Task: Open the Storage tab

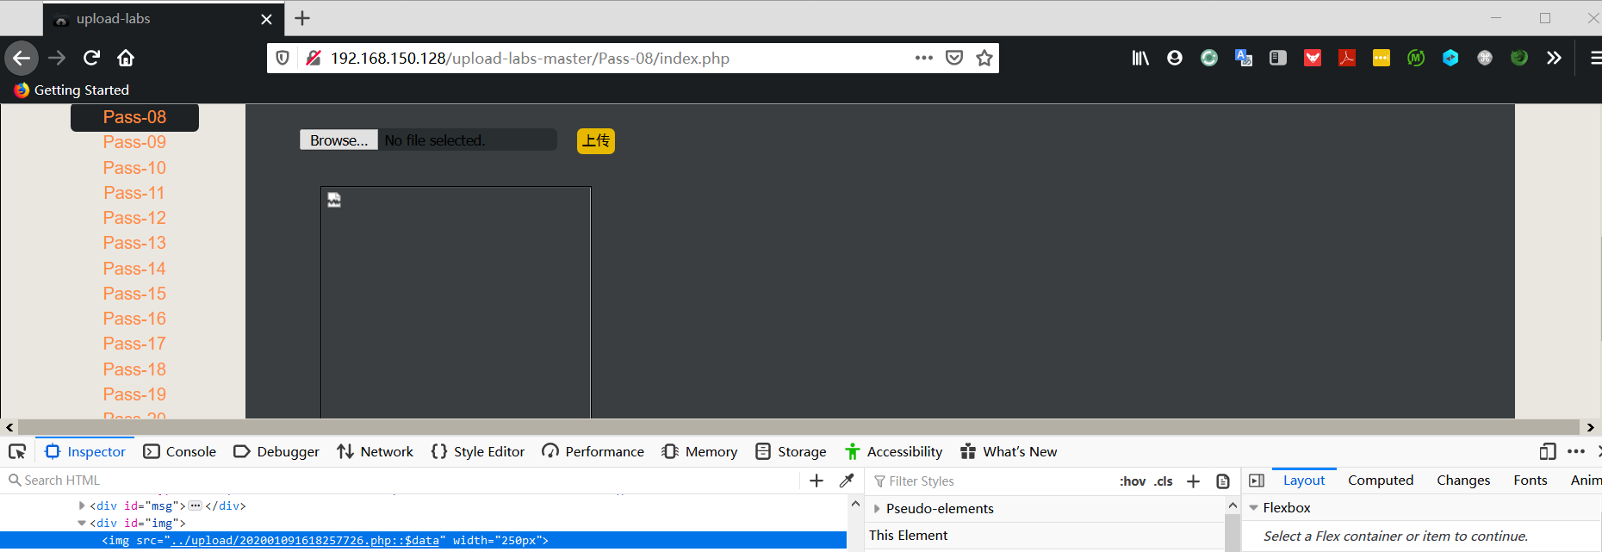Action: click(x=791, y=451)
